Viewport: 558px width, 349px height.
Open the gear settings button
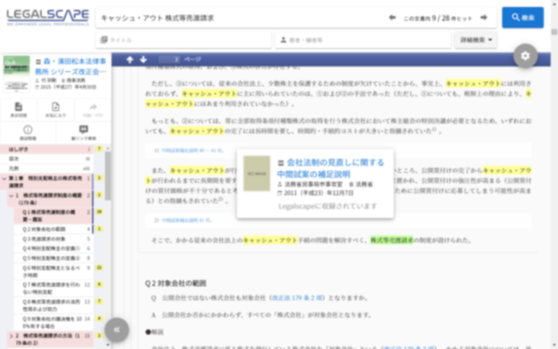(x=525, y=56)
